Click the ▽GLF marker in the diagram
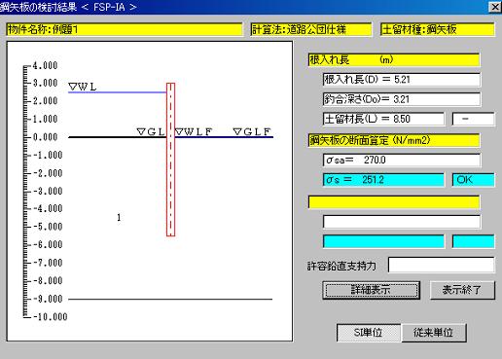This screenshot has height=359, width=502. click(x=252, y=131)
